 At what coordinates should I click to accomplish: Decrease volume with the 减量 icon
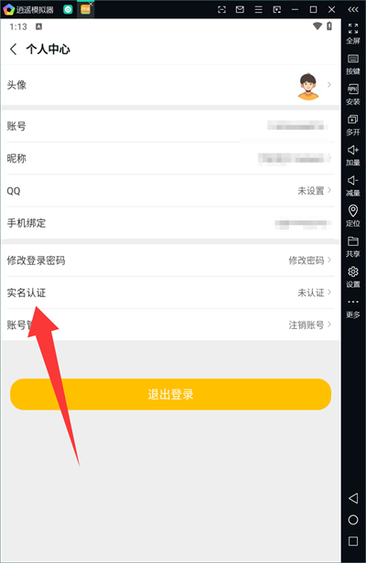click(x=352, y=186)
